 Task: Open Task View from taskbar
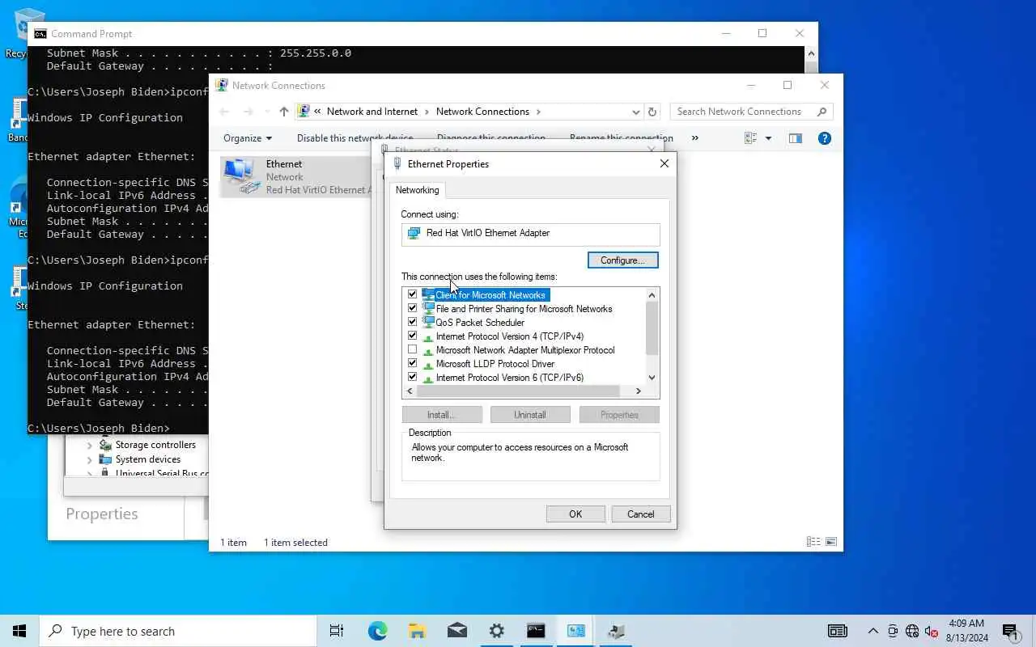coord(337,631)
